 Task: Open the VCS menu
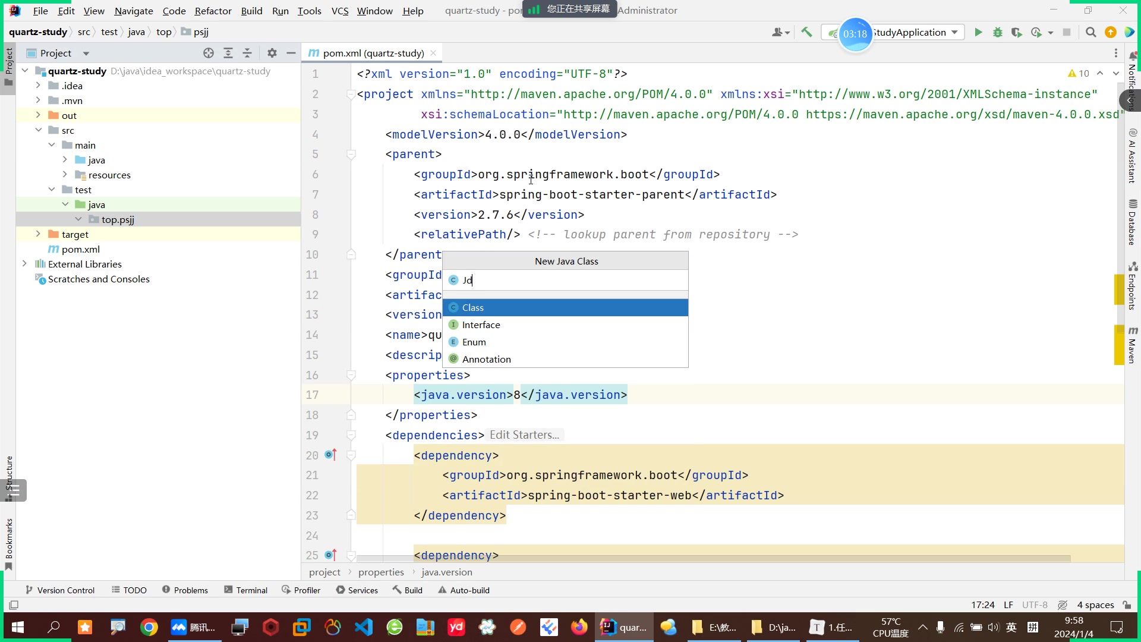pyautogui.click(x=341, y=10)
